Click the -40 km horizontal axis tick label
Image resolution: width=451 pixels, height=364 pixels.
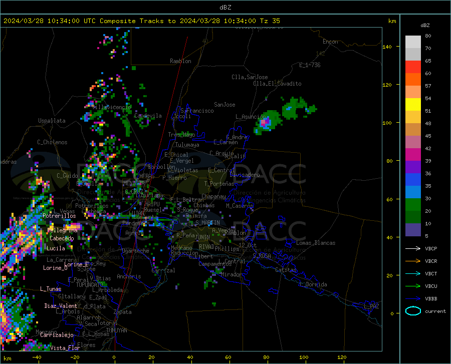coord(37,357)
